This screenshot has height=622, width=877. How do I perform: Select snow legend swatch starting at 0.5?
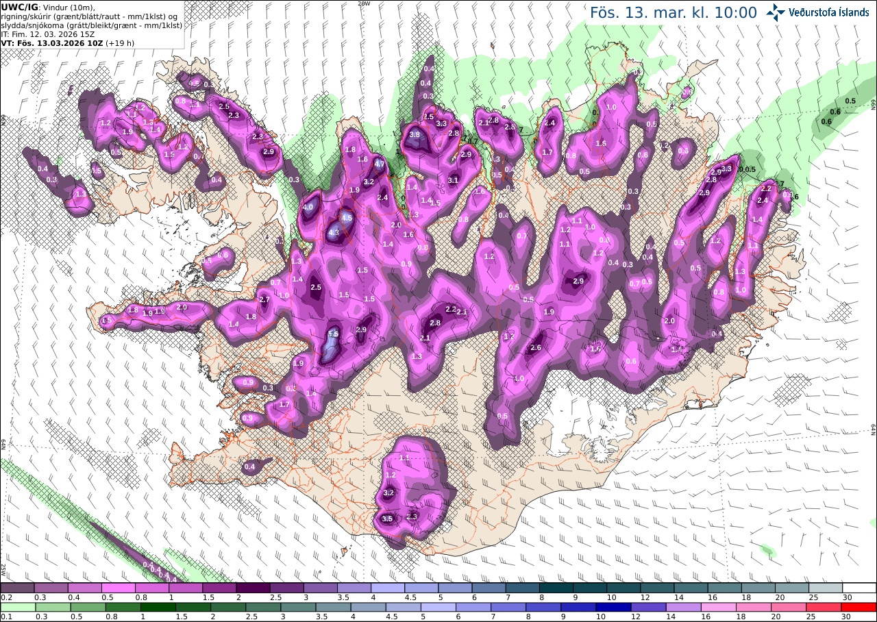point(118,588)
